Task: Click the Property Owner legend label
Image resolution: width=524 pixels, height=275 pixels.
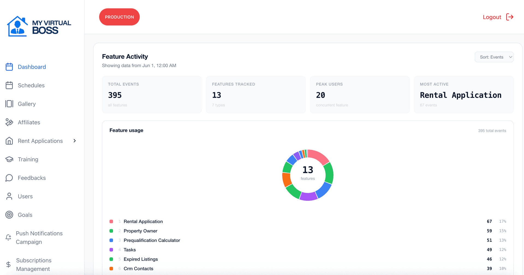Action: [140, 231]
